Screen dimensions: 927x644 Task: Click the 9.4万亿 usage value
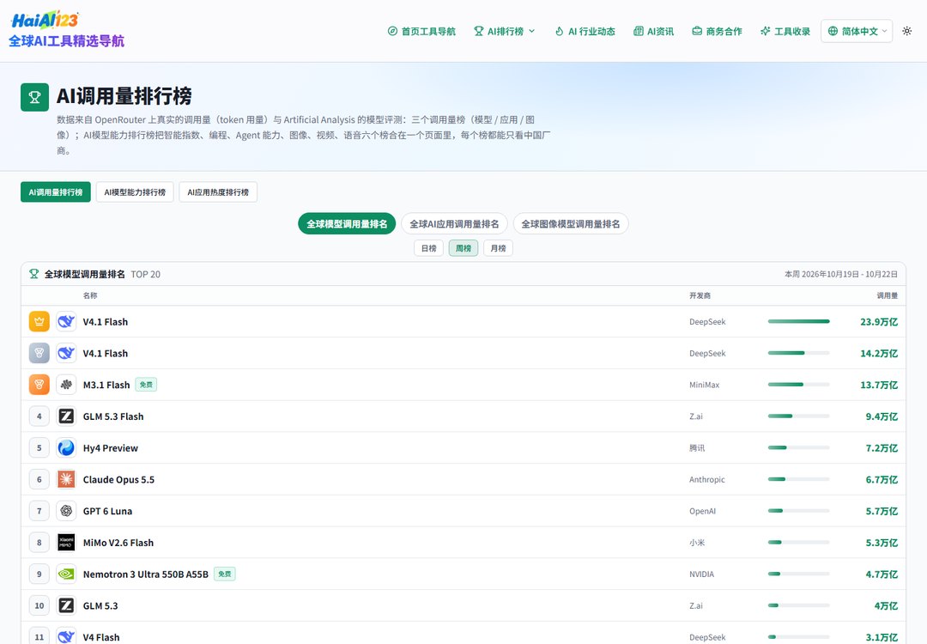(x=882, y=416)
